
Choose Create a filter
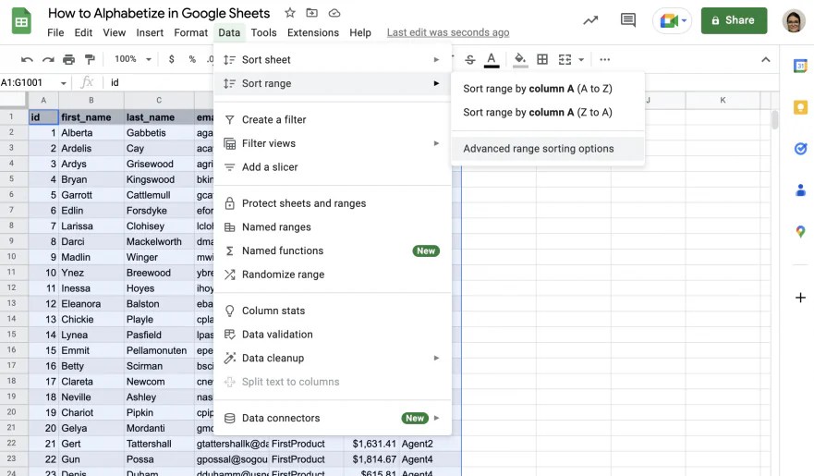coord(333,120)
